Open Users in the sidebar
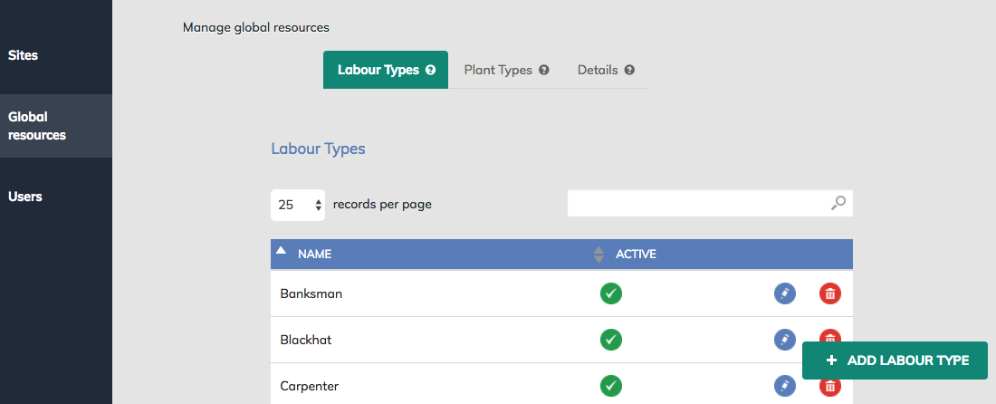This screenshot has width=996, height=404. click(x=25, y=197)
